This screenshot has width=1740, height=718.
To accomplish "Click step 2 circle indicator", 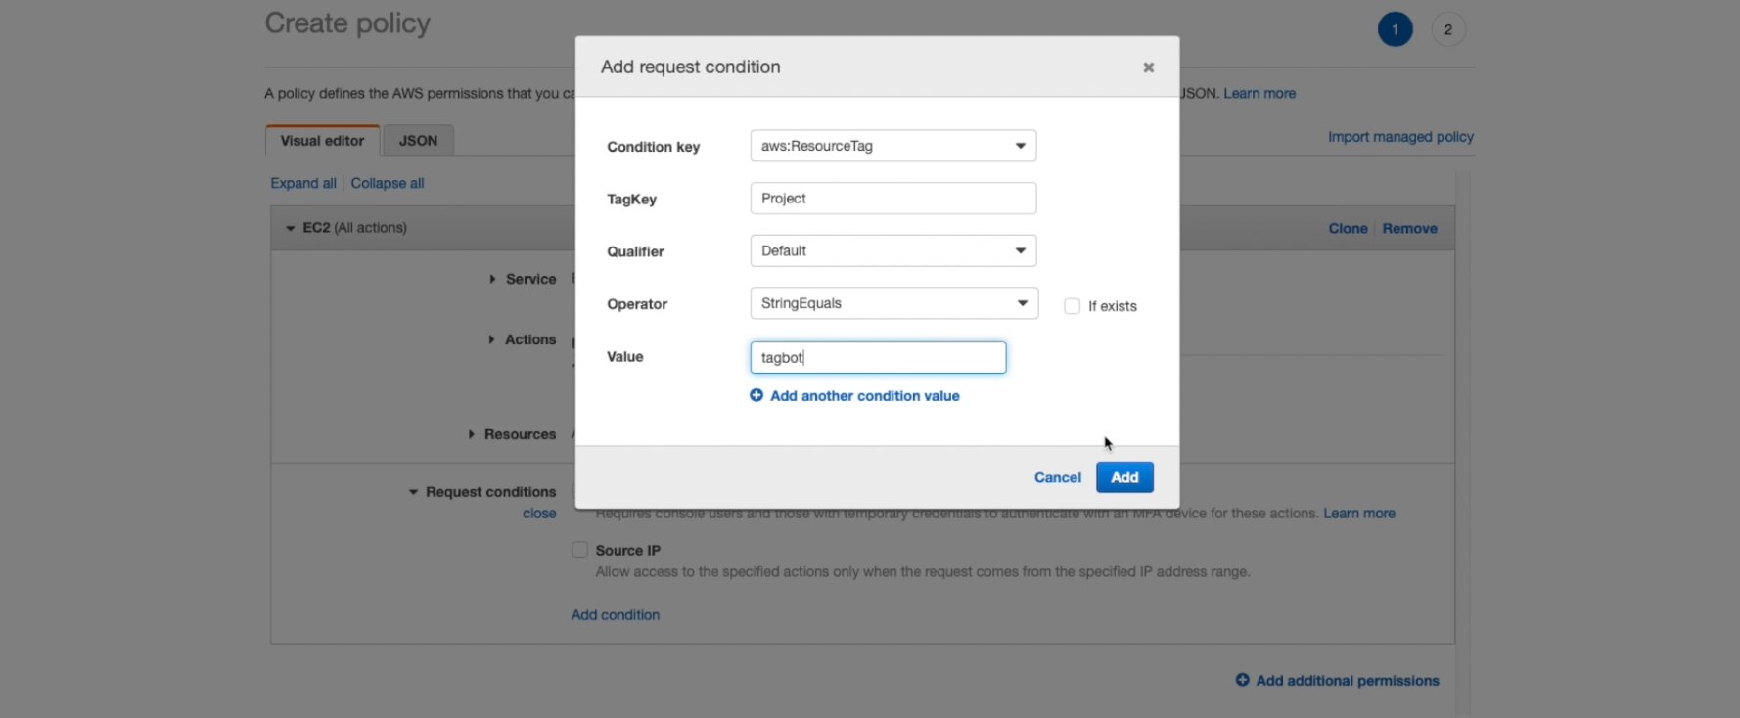I will point(1447,29).
